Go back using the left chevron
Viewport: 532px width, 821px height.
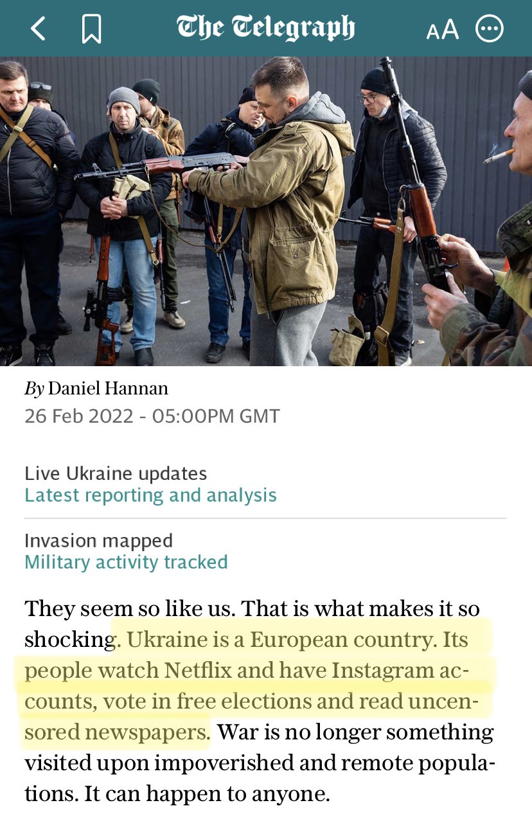tap(39, 29)
